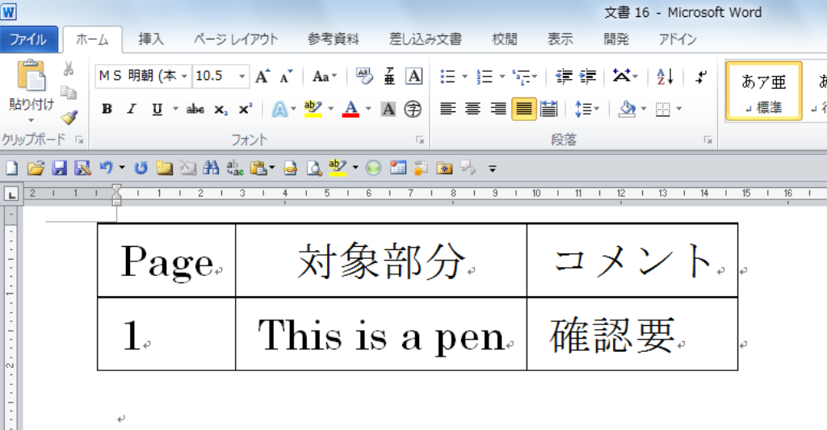Viewport: 827px width, 430px height.
Task: Click the bulleted list icon
Action: click(x=447, y=77)
